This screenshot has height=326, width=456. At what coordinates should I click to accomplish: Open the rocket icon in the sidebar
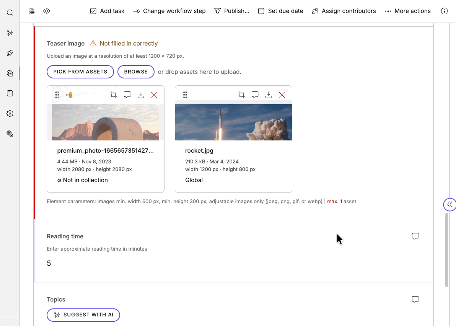click(10, 53)
